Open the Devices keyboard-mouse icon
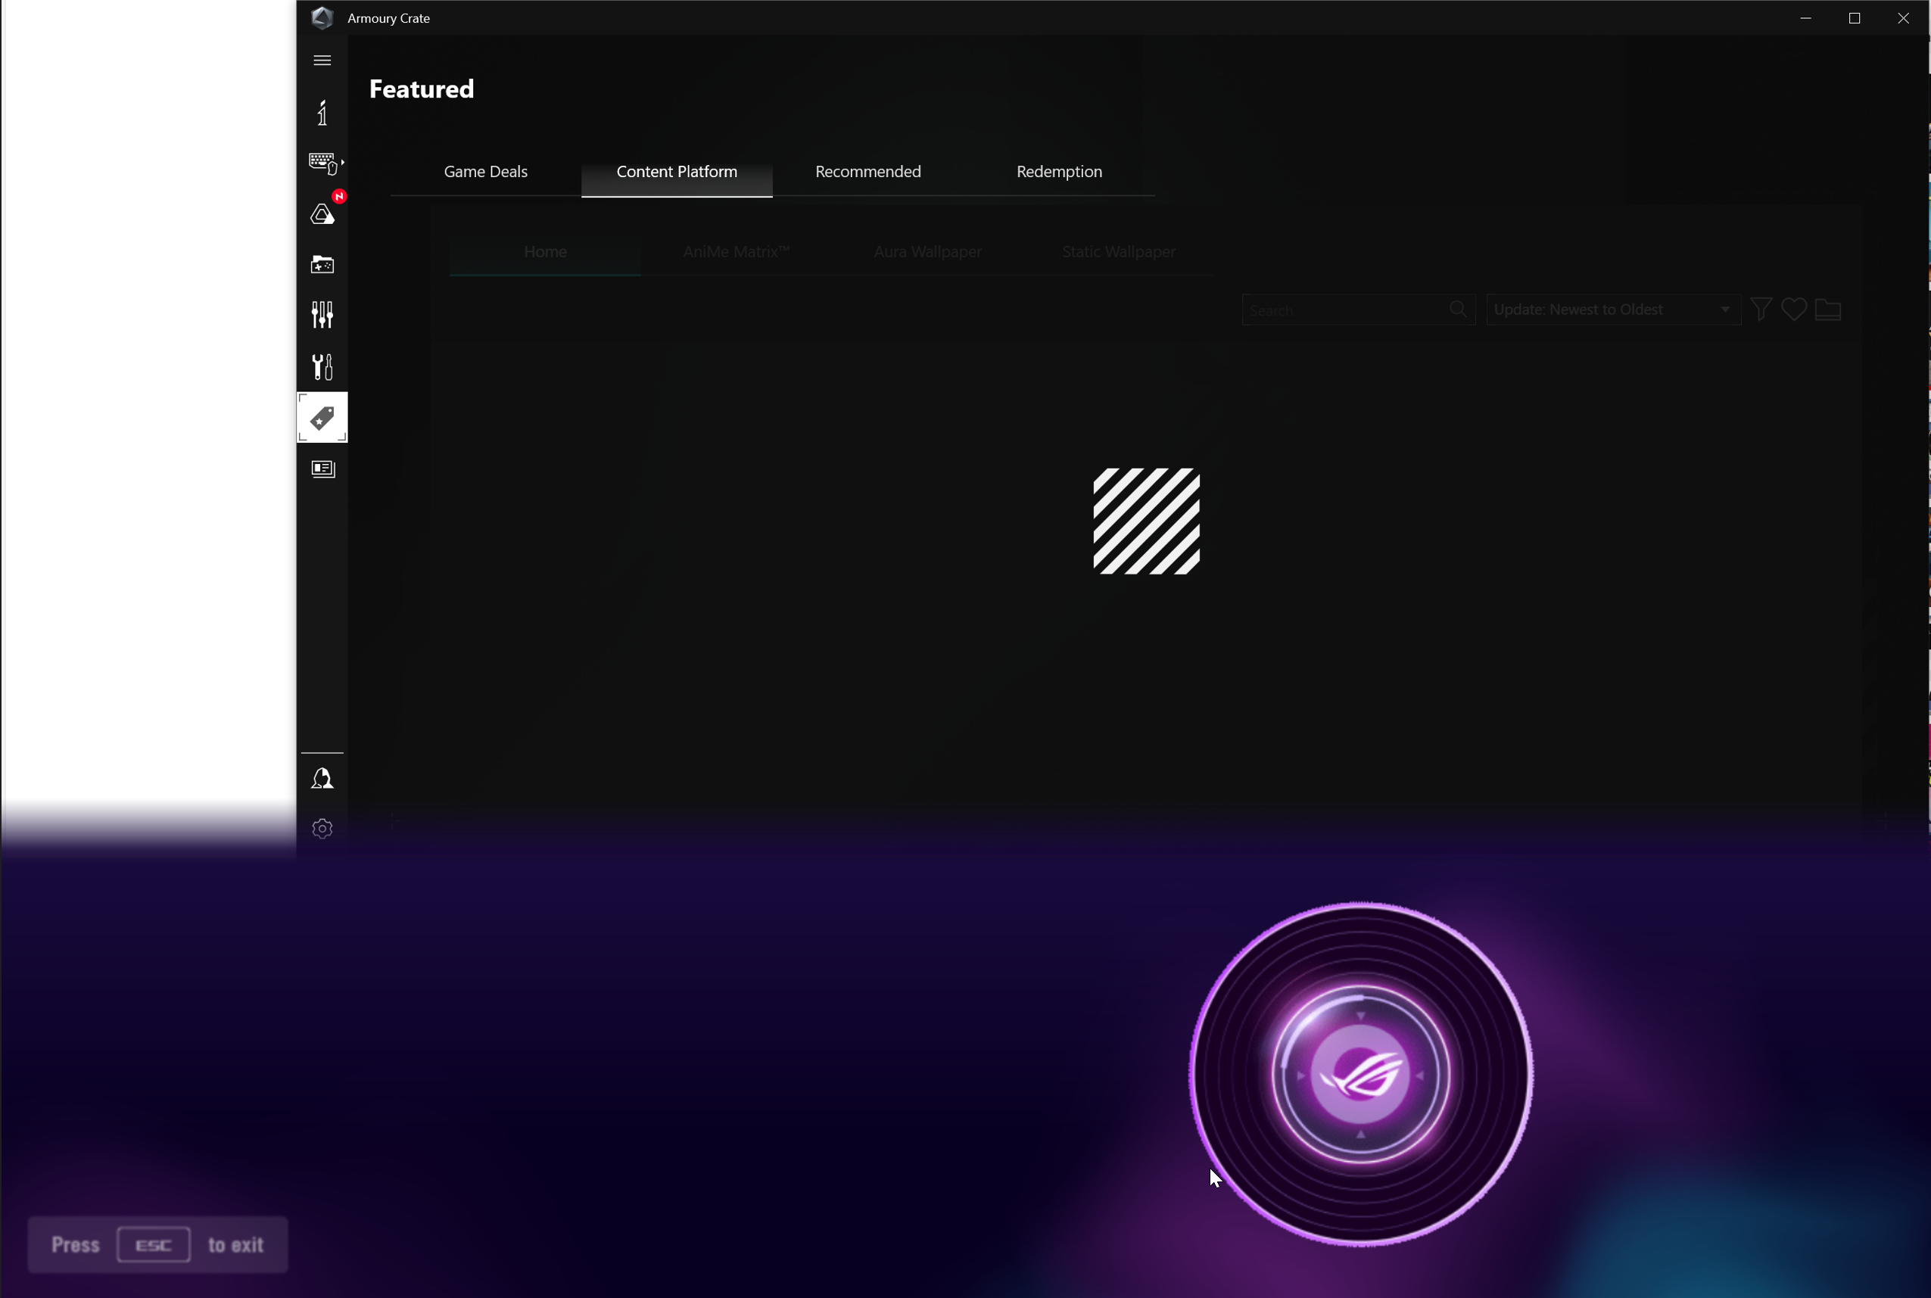 coord(322,163)
